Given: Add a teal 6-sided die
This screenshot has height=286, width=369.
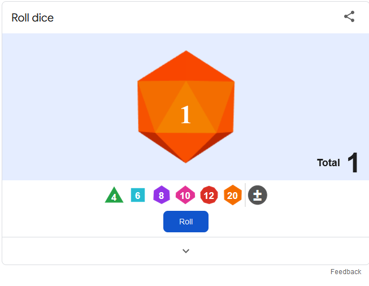Looking at the screenshot, I should tap(138, 195).
